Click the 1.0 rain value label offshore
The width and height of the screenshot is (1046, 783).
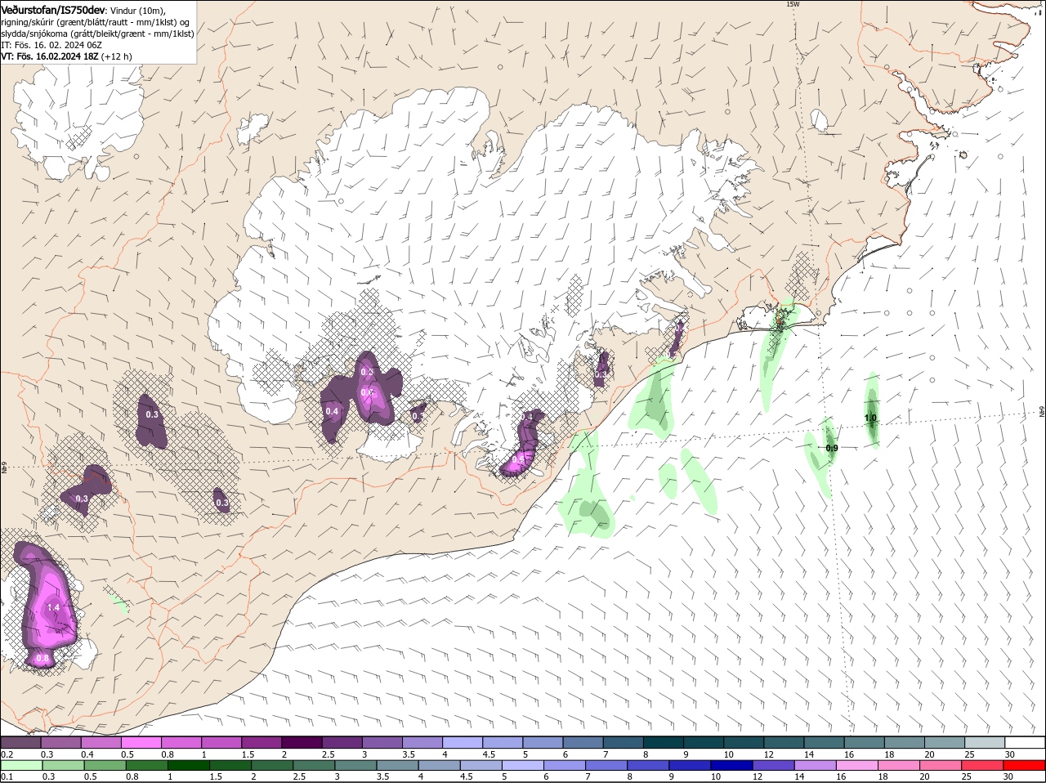pyautogui.click(x=870, y=418)
